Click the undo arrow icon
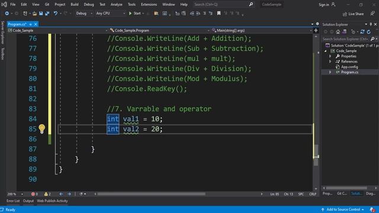The height and width of the screenshot is (213, 379). click(x=55, y=14)
